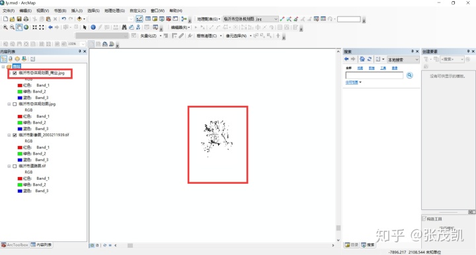Undo the last action

coord(63,19)
